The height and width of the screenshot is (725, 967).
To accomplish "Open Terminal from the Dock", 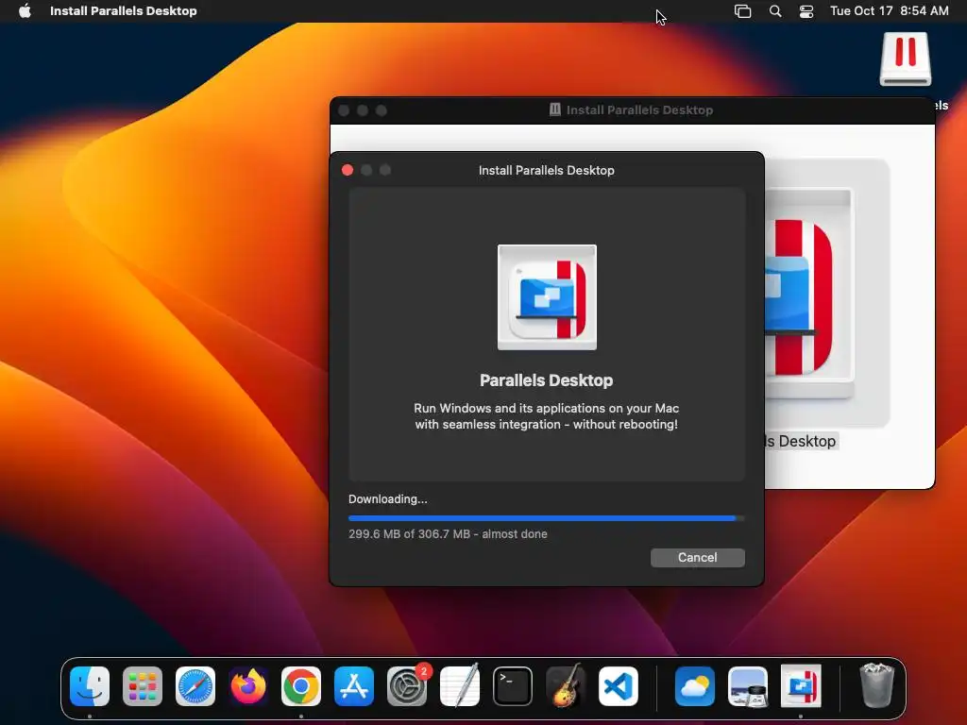I will pyautogui.click(x=513, y=686).
